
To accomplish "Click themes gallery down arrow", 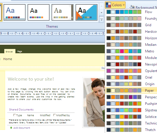I will (x=101, y=13).
